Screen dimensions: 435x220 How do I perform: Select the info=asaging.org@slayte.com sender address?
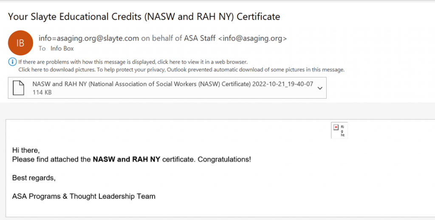click(89, 39)
